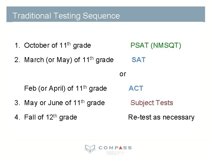Click the small Education Group tagline under COMPASS
Image resolution: width=212 pixels, height=159 pixels.
pos(115,153)
